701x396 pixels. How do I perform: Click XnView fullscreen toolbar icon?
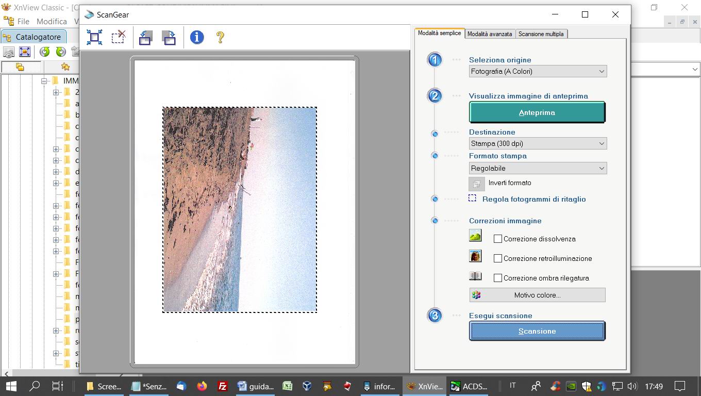[x=25, y=52]
